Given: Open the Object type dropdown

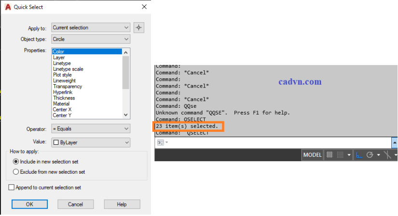Looking at the screenshot, I should click(91, 39).
